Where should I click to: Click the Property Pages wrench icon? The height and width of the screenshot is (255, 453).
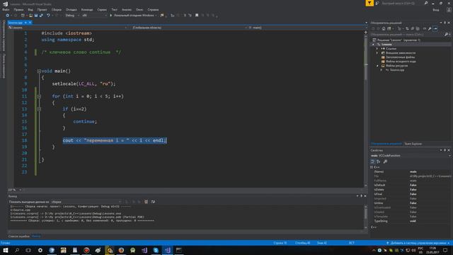tap(385, 161)
